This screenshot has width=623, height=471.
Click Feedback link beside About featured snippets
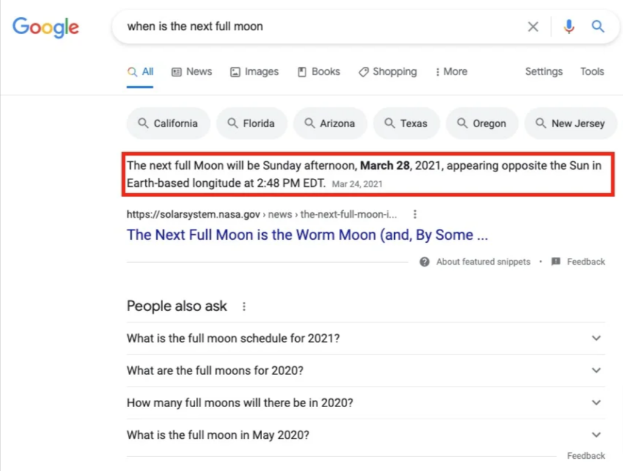click(x=586, y=262)
